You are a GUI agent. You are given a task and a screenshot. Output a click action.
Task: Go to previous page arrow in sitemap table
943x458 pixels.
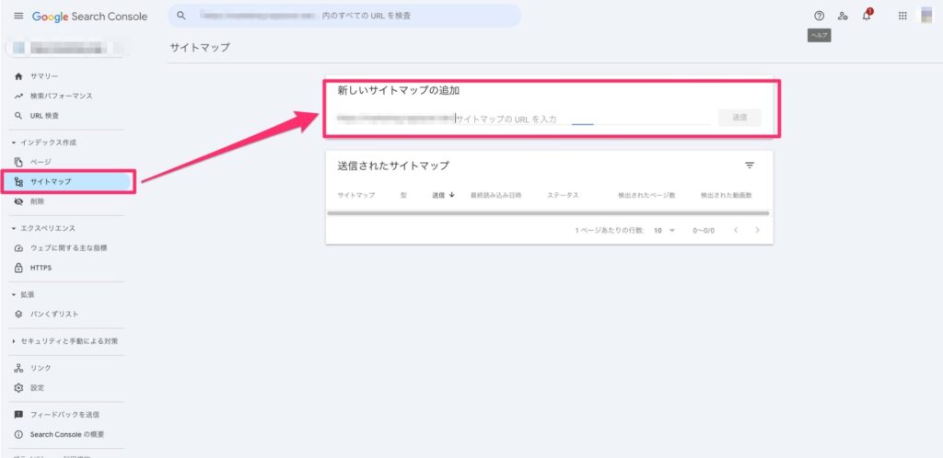coord(736,230)
